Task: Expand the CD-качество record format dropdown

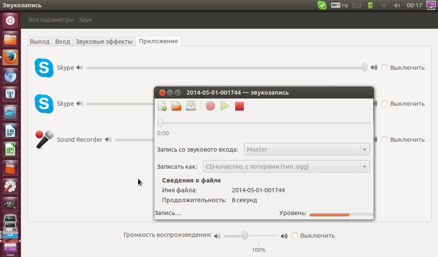Action: coord(286,167)
